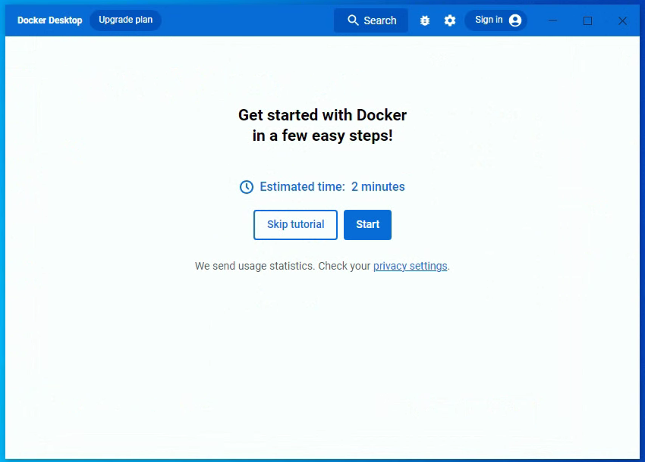Click the 'Get started with Docker' heading

pos(322,125)
